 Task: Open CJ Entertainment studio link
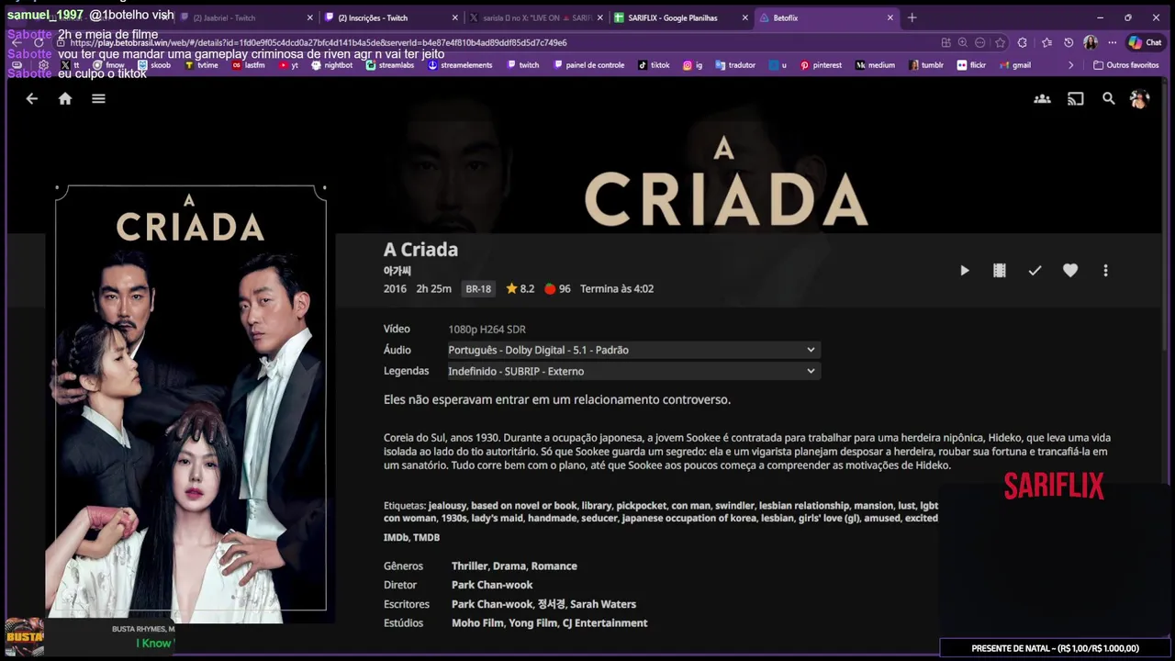click(x=606, y=623)
